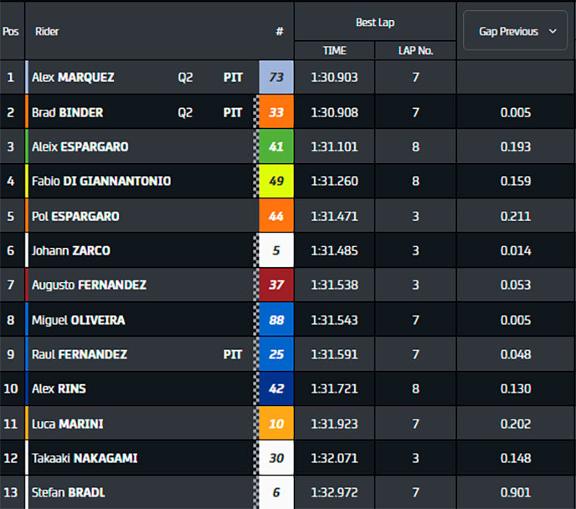This screenshot has width=576, height=509.
Task: Select Stefan BRADL row
Action: pos(288,493)
